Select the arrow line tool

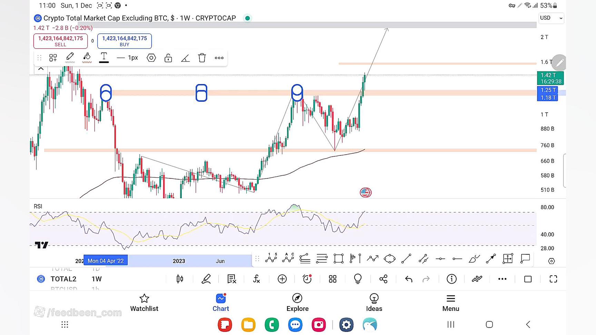point(491,258)
